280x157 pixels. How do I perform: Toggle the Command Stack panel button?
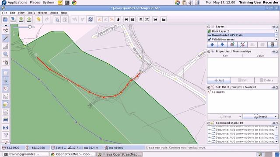coord(6,104)
